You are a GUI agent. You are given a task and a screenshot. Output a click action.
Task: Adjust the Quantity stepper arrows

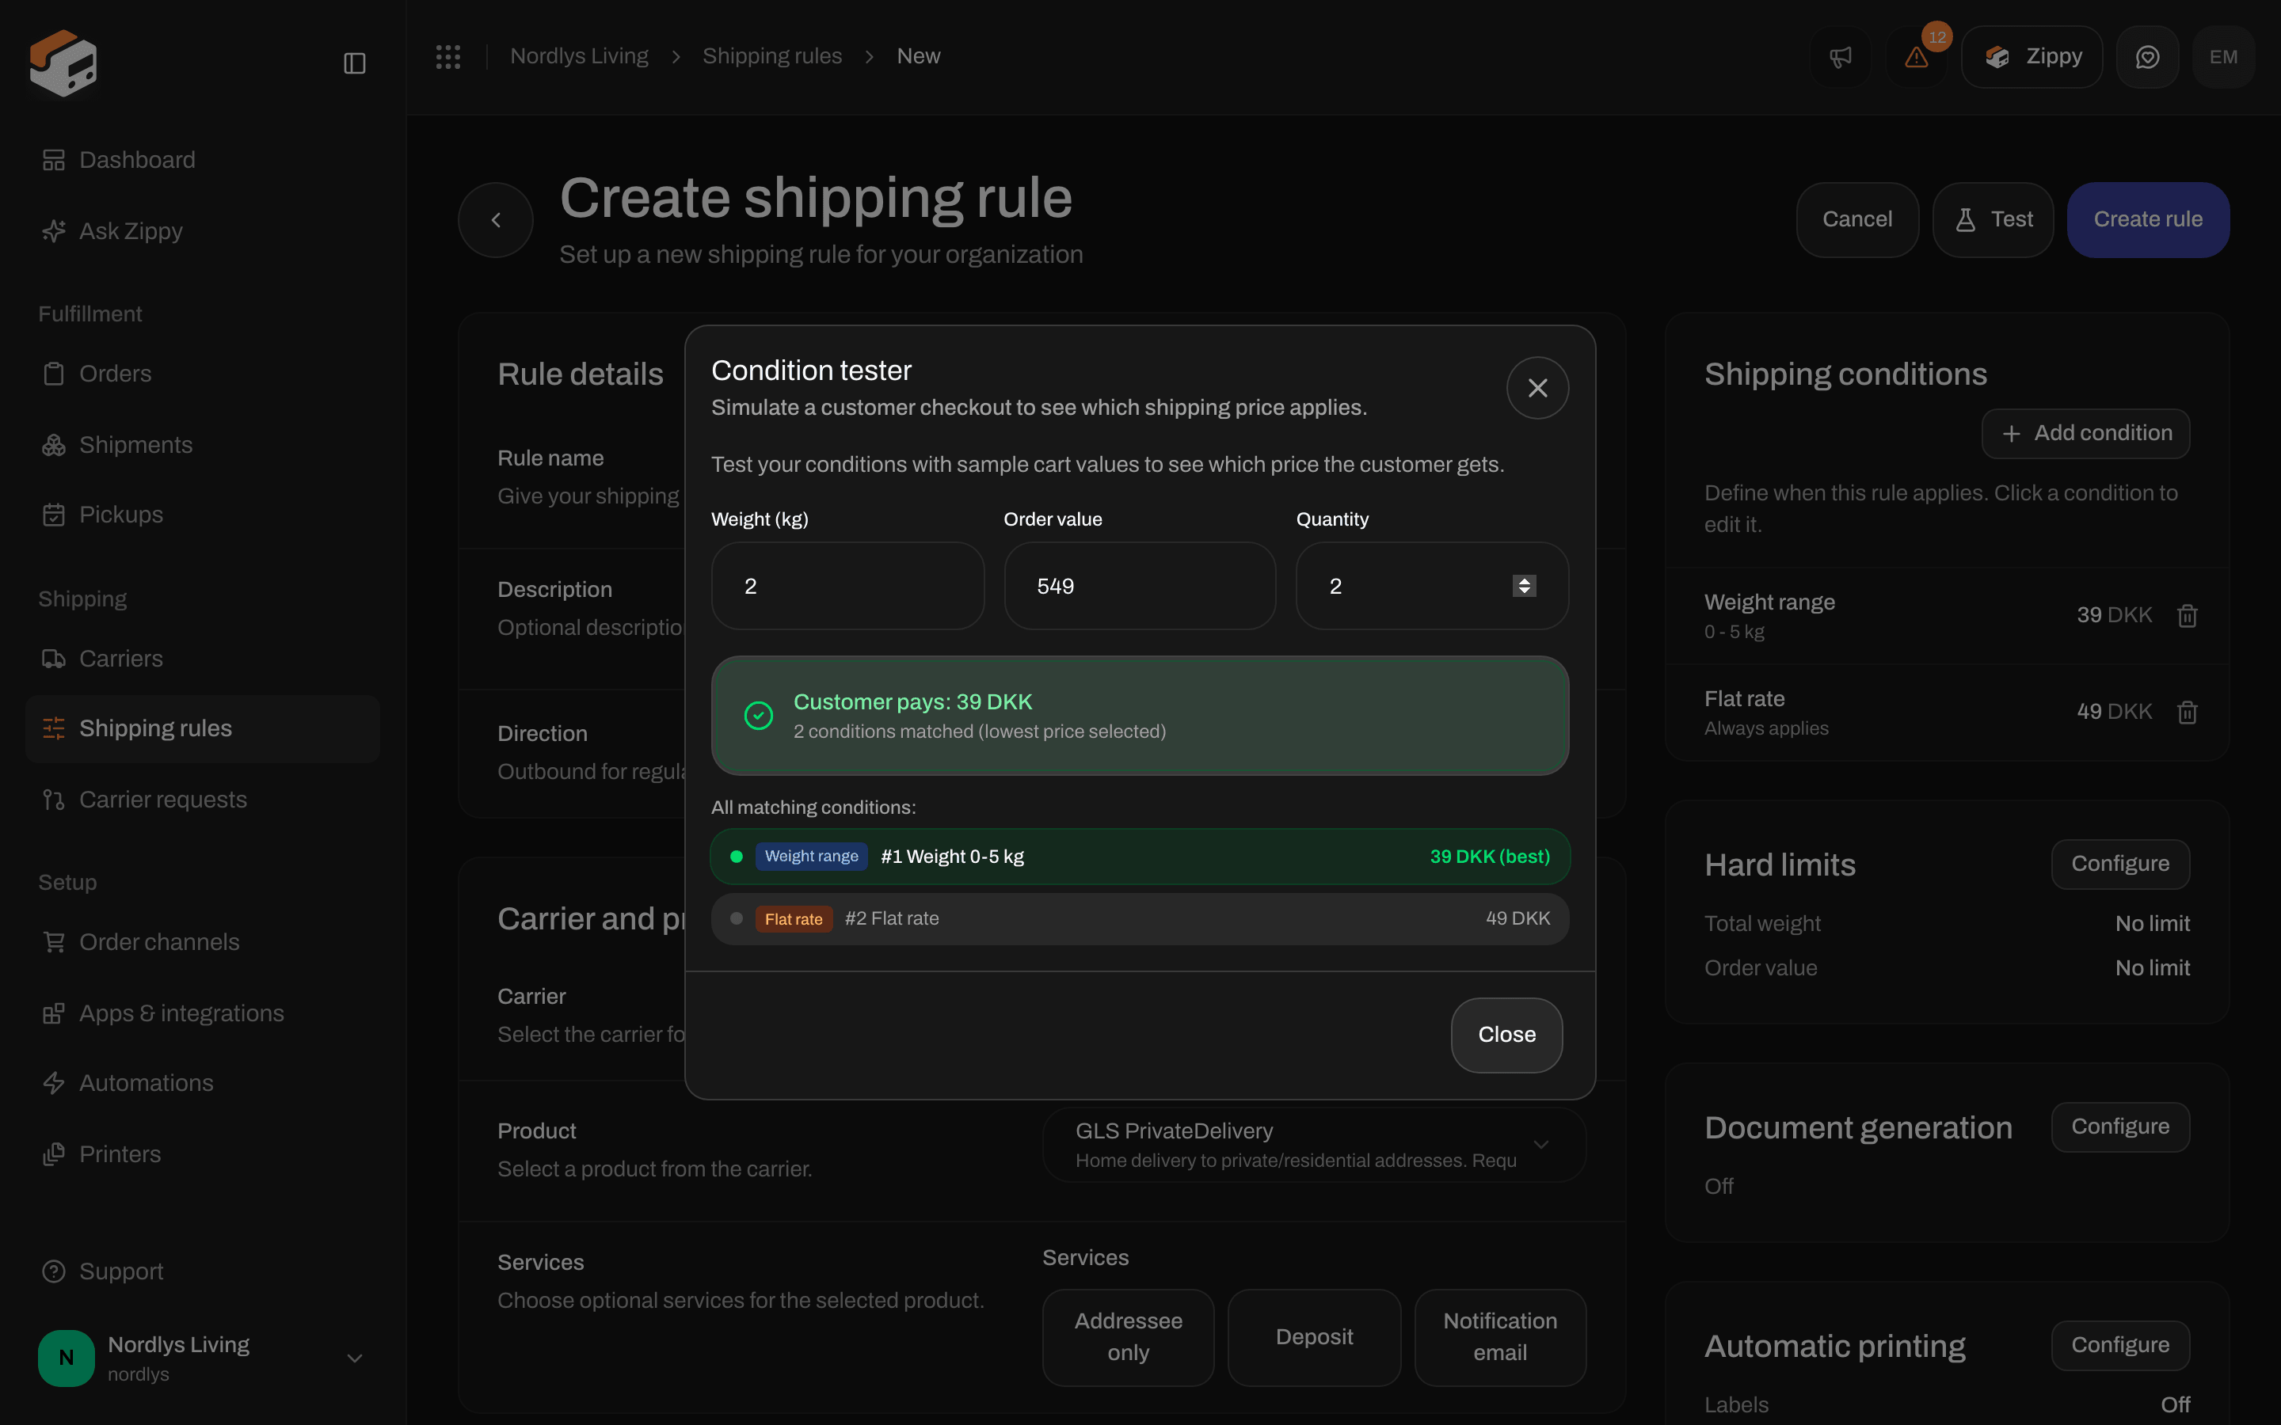pyautogui.click(x=1524, y=586)
